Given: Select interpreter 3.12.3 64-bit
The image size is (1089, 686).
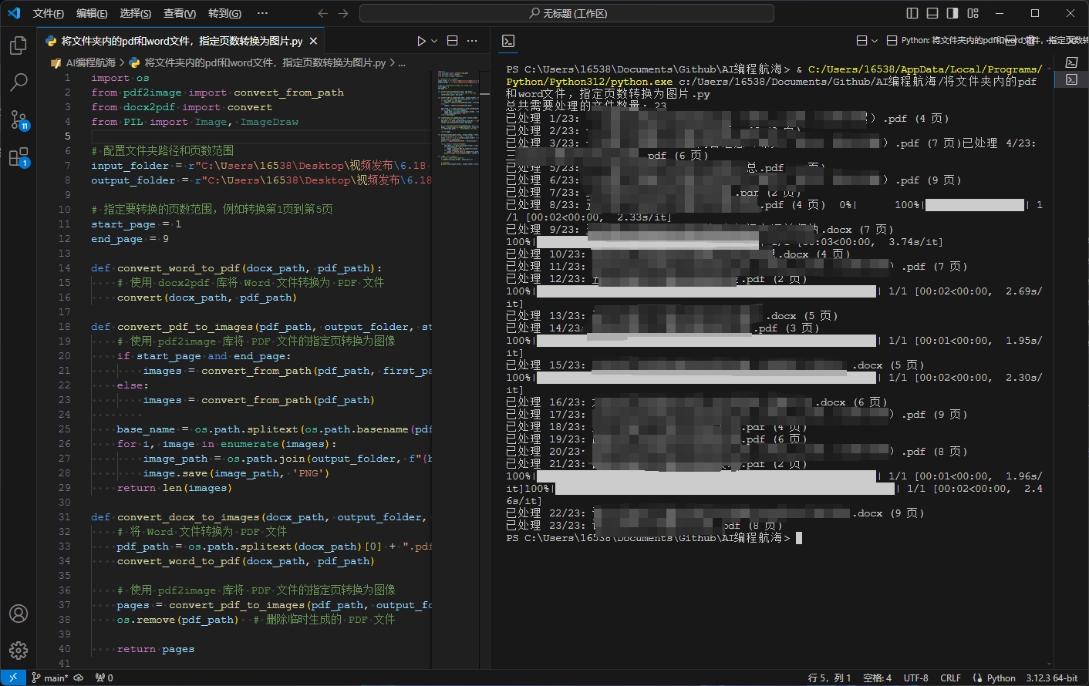Looking at the screenshot, I should click(x=1051, y=678).
